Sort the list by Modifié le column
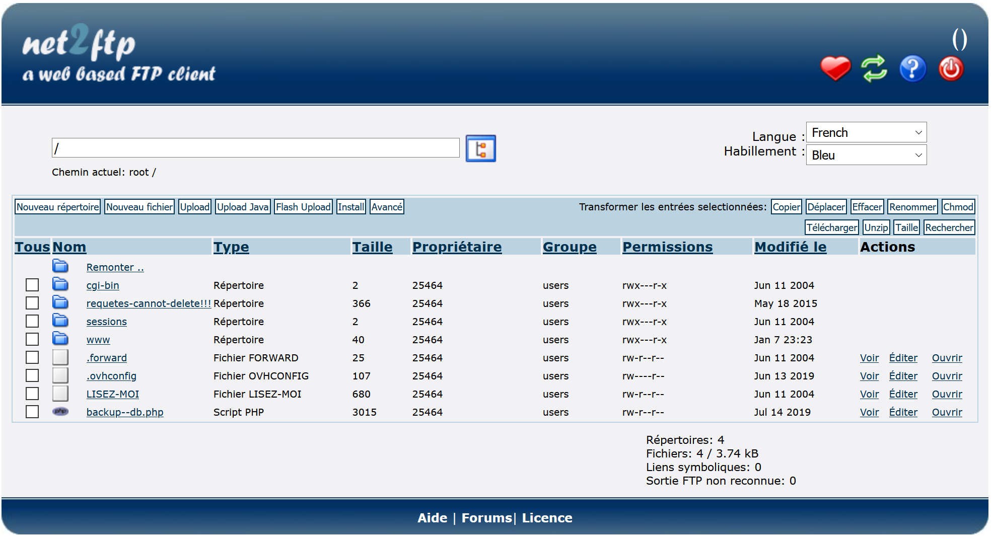Viewport: 993px width, 541px height. point(790,247)
